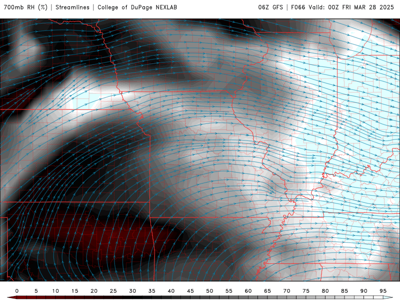Click the "70" value on the color scale
Image resolution: width=400 pixels, height=300 pixels.
(x=286, y=291)
